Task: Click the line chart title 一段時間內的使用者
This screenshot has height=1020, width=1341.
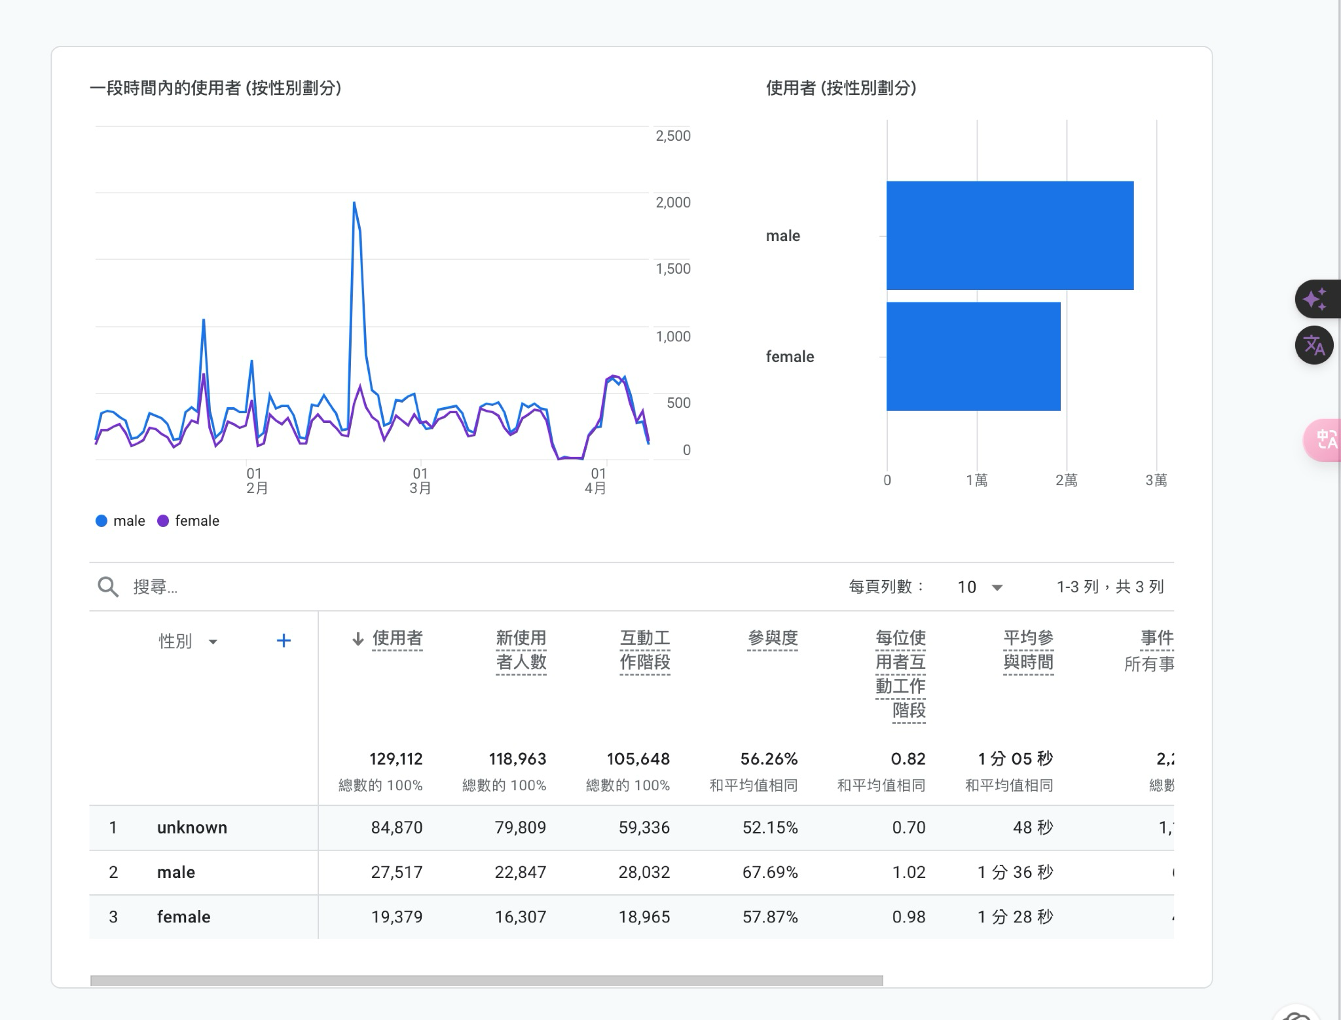Action: 215,88
